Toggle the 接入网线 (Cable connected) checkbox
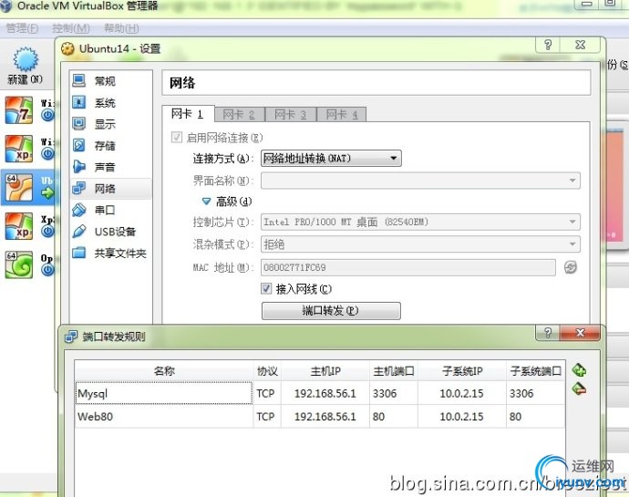The image size is (629, 497). pyautogui.click(x=266, y=289)
